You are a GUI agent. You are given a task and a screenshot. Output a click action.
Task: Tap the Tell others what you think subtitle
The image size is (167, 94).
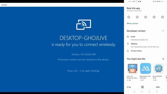pos(134,11)
